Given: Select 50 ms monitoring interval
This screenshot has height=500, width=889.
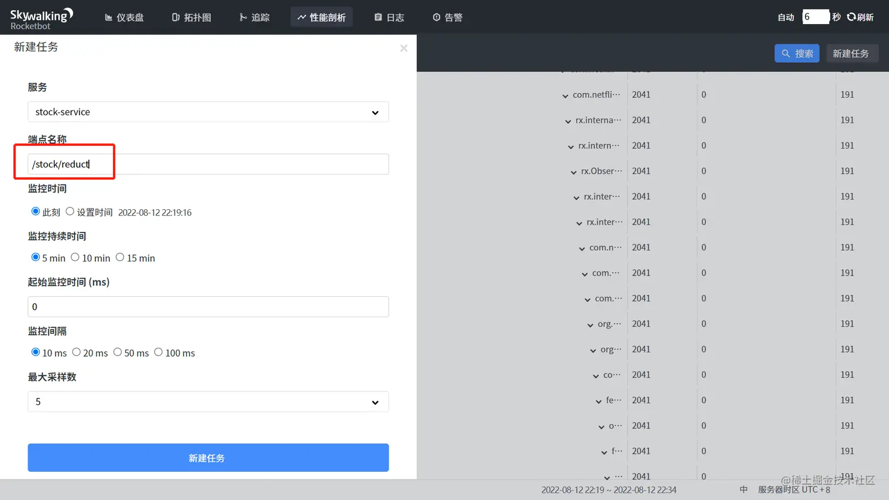Looking at the screenshot, I should pos(118,352).
